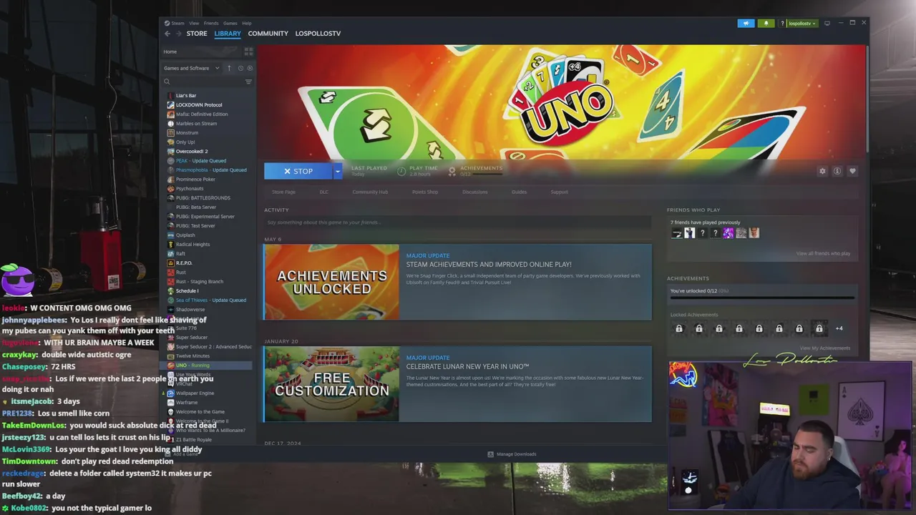916x515 pixels.
Task: Open the announcements megaphone icon
Action: coord(746,24)
